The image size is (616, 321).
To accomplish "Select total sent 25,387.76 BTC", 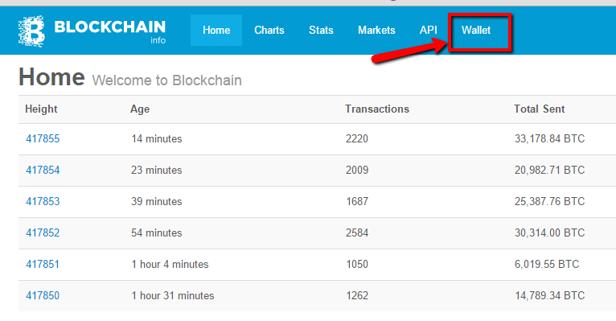I will (x=549, y=202).
